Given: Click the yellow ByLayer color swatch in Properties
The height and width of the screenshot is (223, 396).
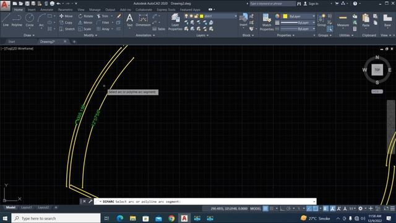Looking at the screenshot, I should [x=285, y=16].
